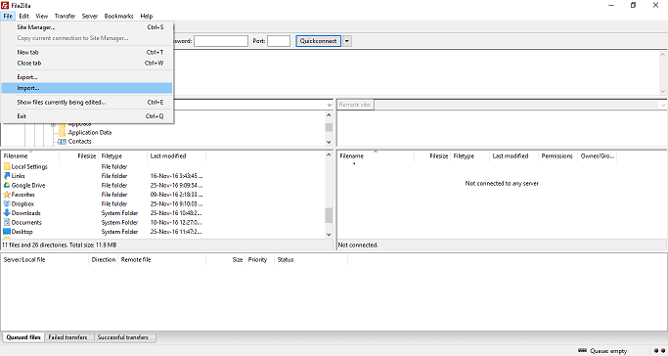Click the Downloads arrow icon
This screenshot has height=356, width=668.
[7, 213]
